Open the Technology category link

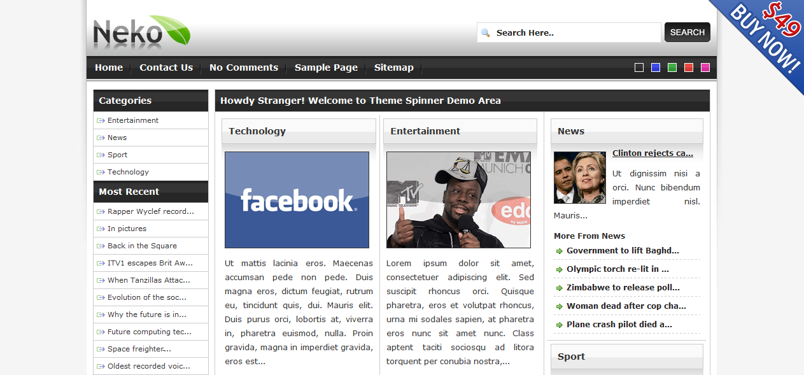[128, 172]
